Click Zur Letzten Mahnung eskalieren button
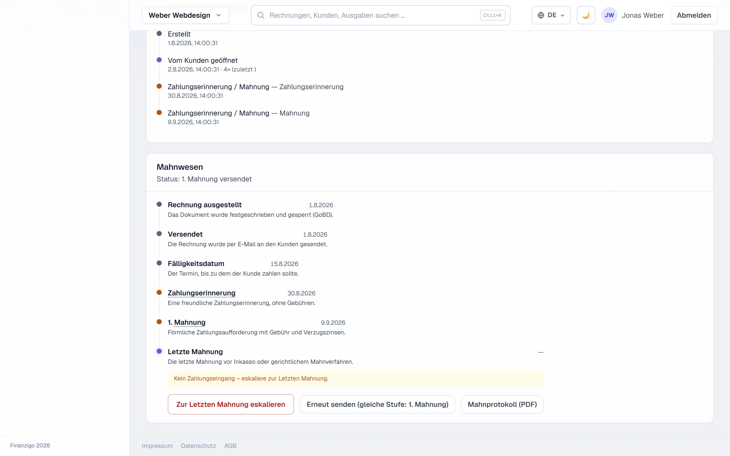 [x=231, y=404]
